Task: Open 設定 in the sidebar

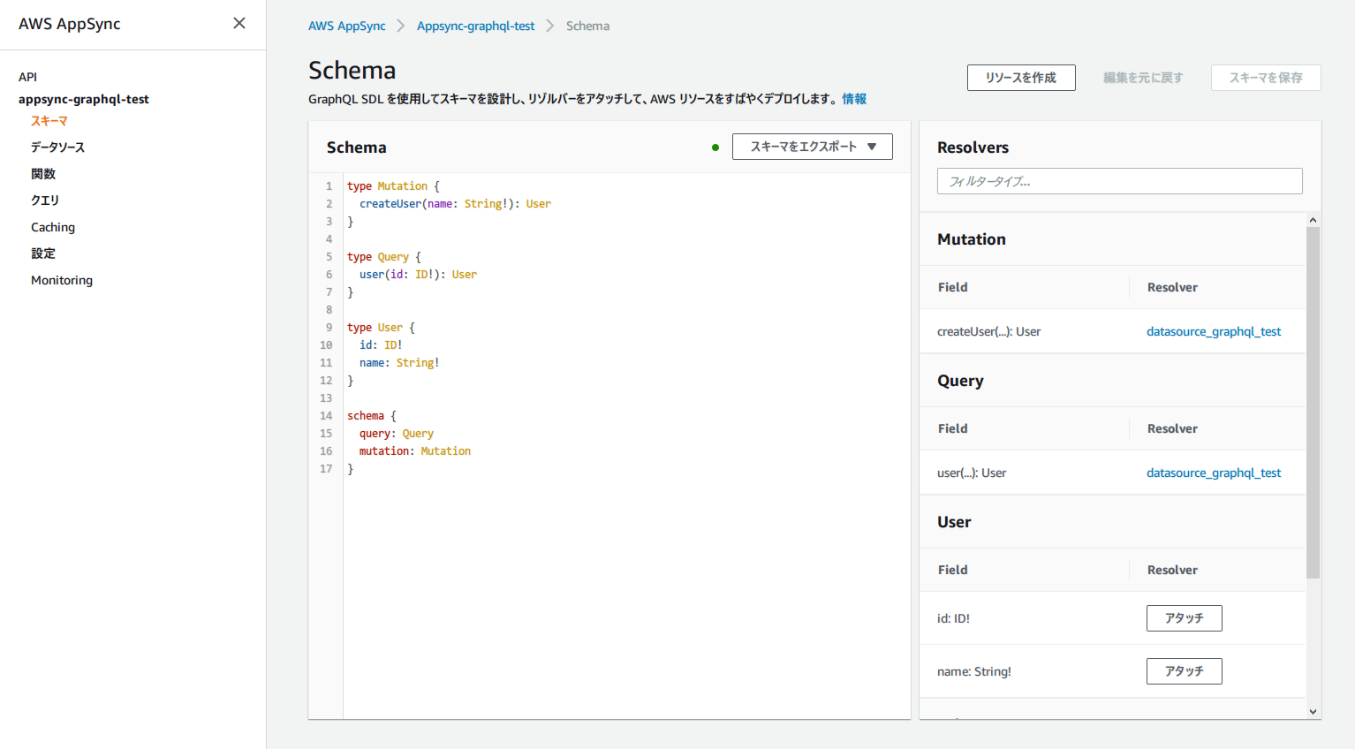Action: click(x=43, y=253)
